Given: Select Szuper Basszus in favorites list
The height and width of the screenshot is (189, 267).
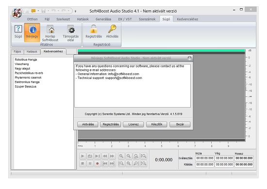Looking at the screenshot, I should pyautogui.click(x=26, y=87).
